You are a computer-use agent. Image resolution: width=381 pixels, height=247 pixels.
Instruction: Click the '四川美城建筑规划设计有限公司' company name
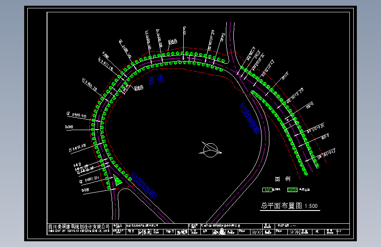(x=79, y=227)
